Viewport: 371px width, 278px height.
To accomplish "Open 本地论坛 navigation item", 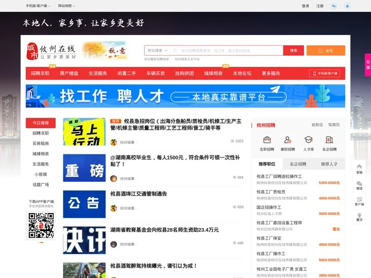I will (x=242, y=73).
